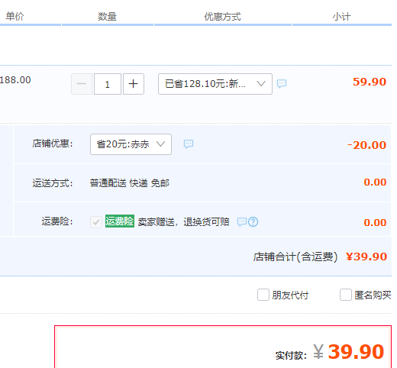Click the 实付款 39.90 total amount
The width and height of the screenshot is (397, 368).
pos(348,352)
